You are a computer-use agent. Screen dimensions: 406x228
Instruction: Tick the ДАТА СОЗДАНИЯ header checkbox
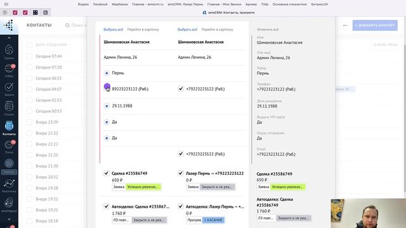tap(30, 45)
